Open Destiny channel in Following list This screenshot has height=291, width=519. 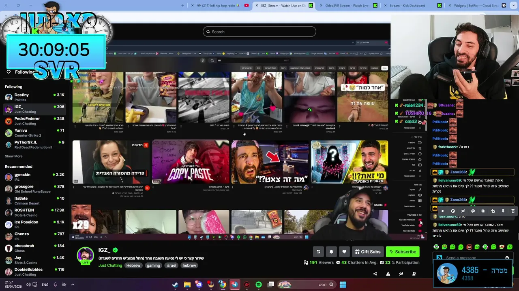[34, 97]
